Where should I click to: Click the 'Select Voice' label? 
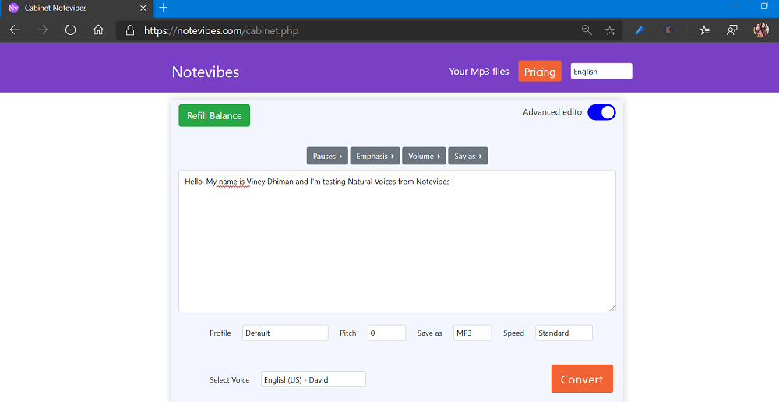tap(230, 379)
